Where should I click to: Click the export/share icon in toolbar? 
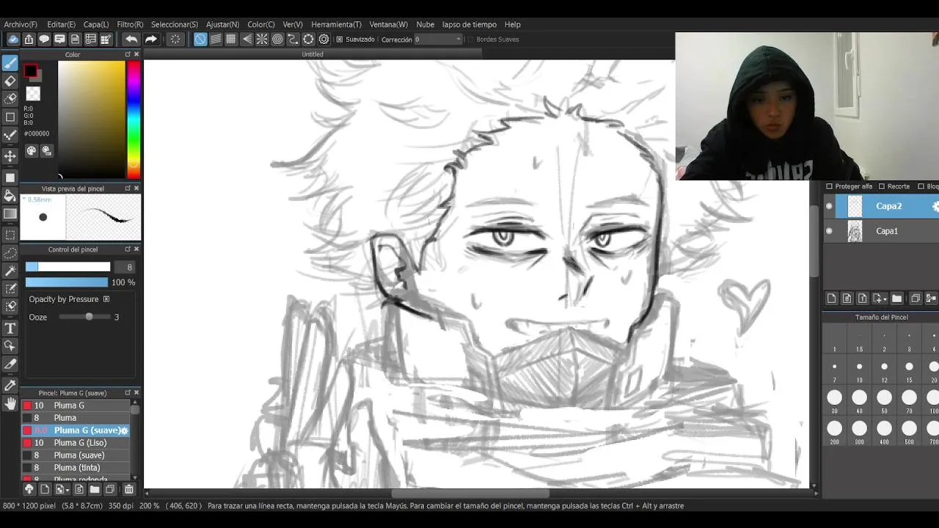tap(29, 39)
